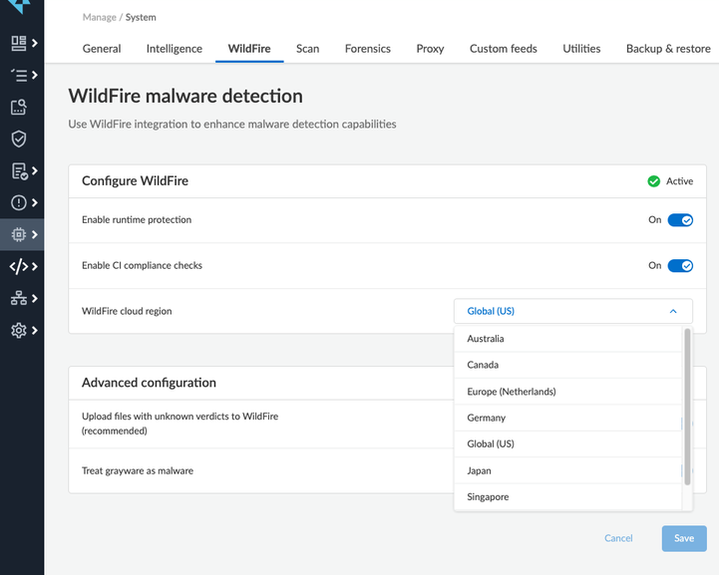Expand the list sidebar section chevron
The image size is (719, 575).
tap(35, 75)
